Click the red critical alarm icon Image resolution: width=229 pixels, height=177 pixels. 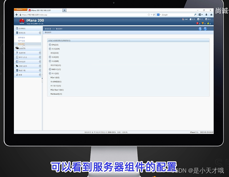(x=198, y=23)
